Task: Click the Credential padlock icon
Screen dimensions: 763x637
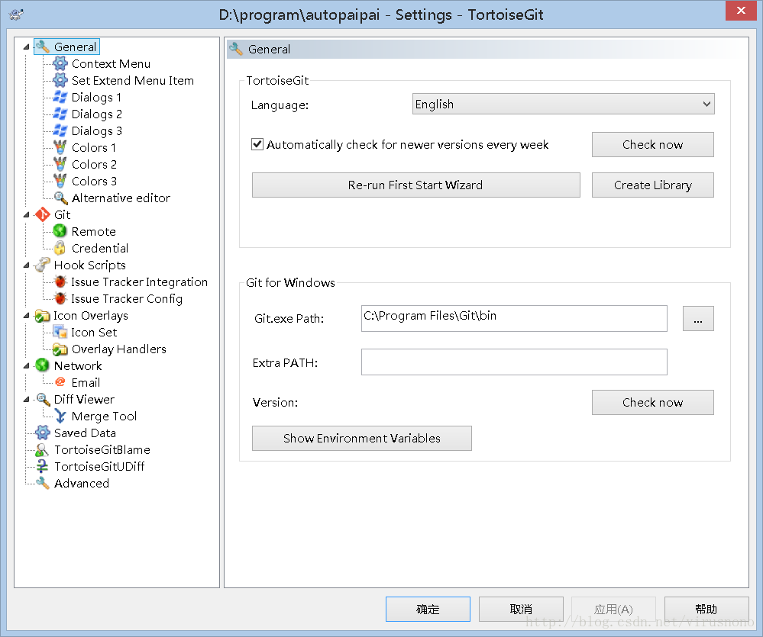Action: 60,248
